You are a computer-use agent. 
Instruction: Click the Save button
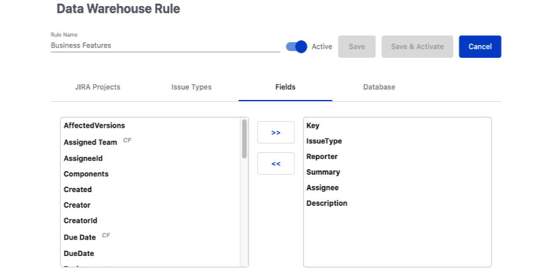(x=357, y=47)
